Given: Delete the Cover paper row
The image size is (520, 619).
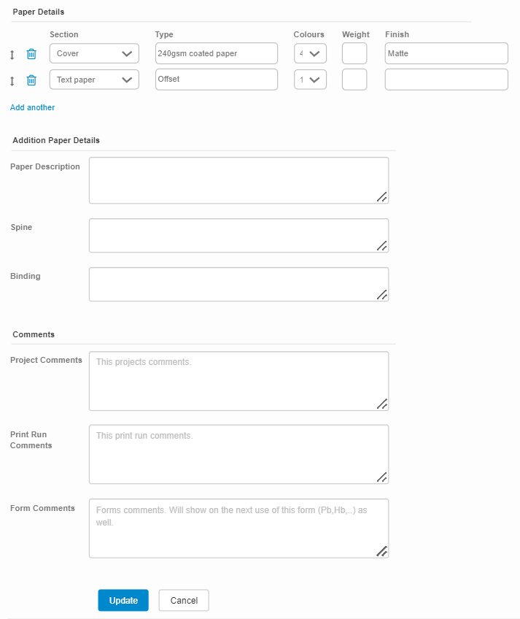Looking at the screenshot, I should [x=31, y=53].
